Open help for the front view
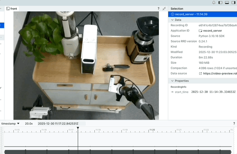 (158, 8)
